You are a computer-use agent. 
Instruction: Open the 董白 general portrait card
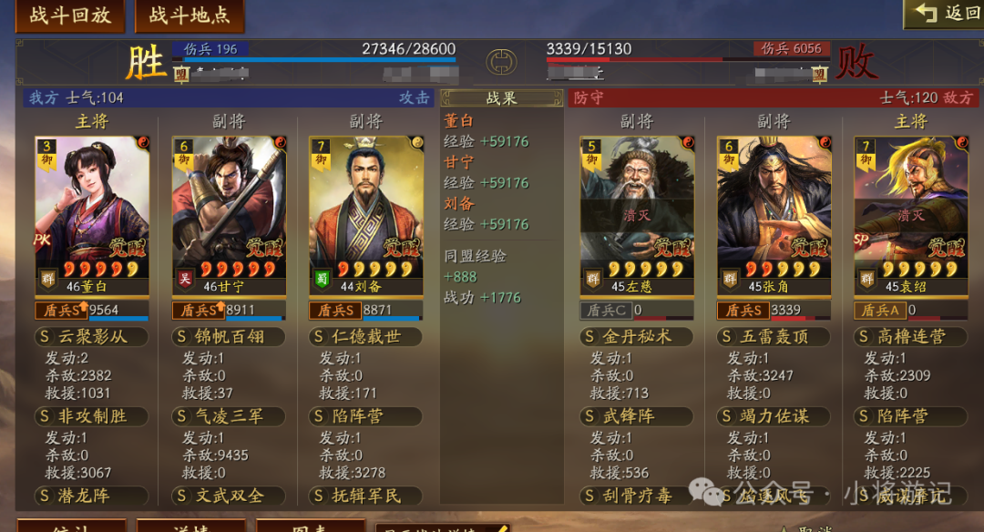[92, 215]
